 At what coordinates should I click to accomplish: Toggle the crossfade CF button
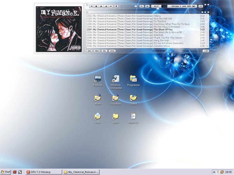201,6
